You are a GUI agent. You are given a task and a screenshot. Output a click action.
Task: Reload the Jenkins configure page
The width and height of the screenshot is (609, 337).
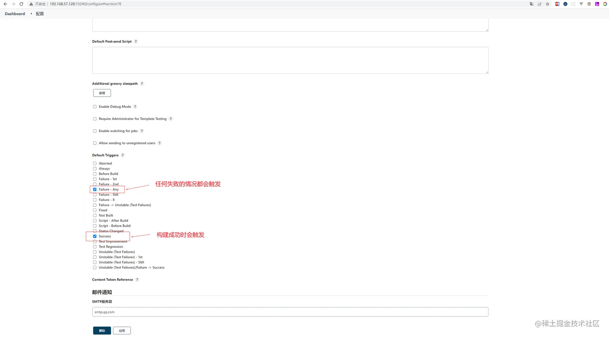tap(21, 4)
